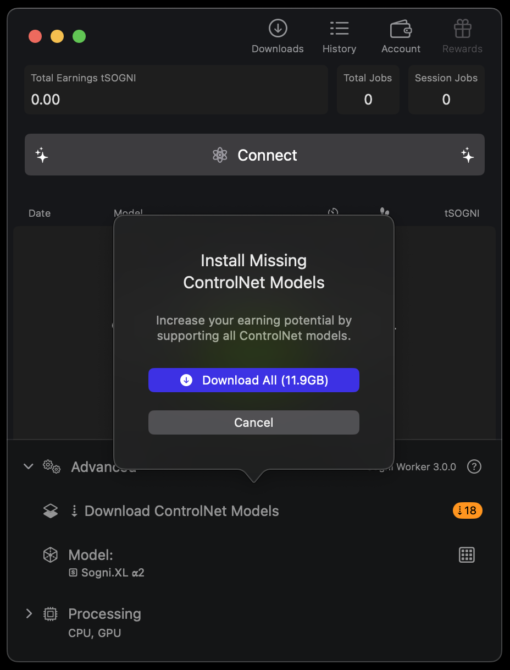The image size is (510, 670).
Task: Click the help question mark icon
Action: pyautogui.click(x=474, y=466)
